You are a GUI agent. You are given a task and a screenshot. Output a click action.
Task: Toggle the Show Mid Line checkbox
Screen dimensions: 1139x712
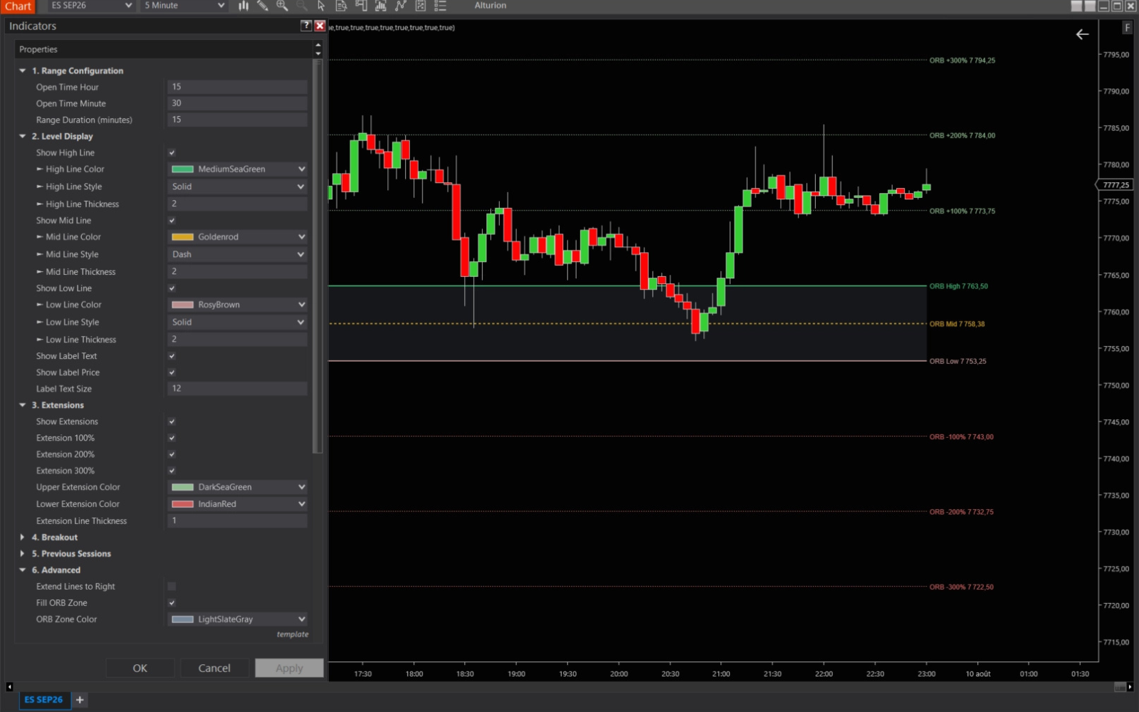172,221
